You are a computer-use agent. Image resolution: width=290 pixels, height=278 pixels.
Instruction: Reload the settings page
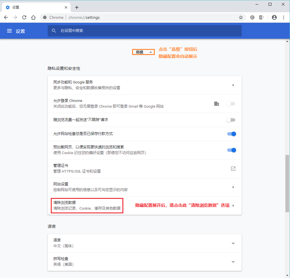click(x=24, y=17)
